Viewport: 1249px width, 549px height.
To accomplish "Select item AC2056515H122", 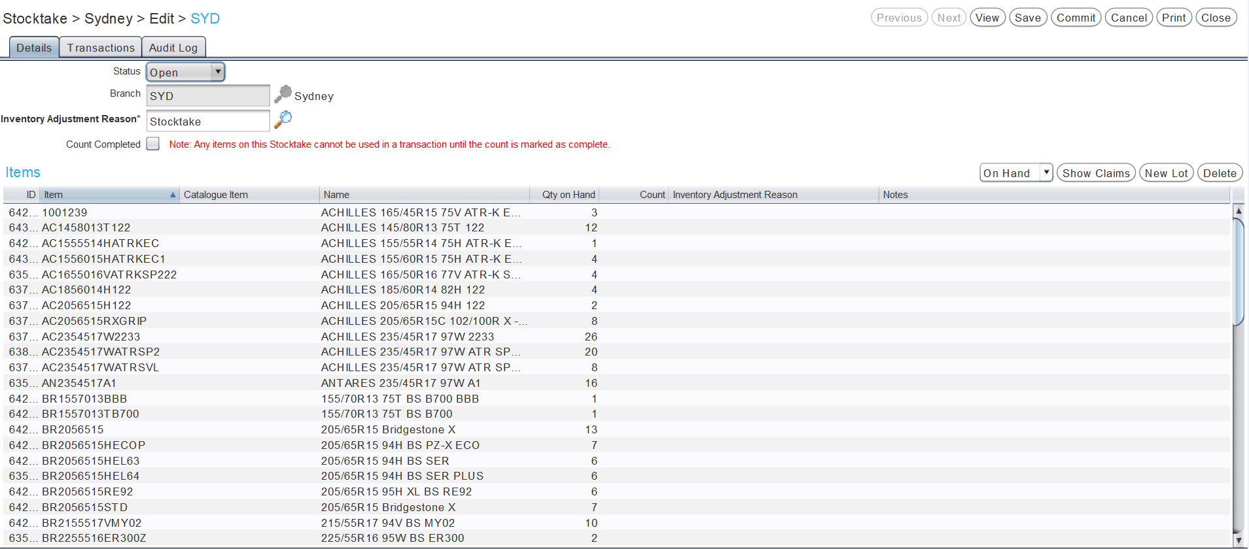I will click(x=617, y=305).
